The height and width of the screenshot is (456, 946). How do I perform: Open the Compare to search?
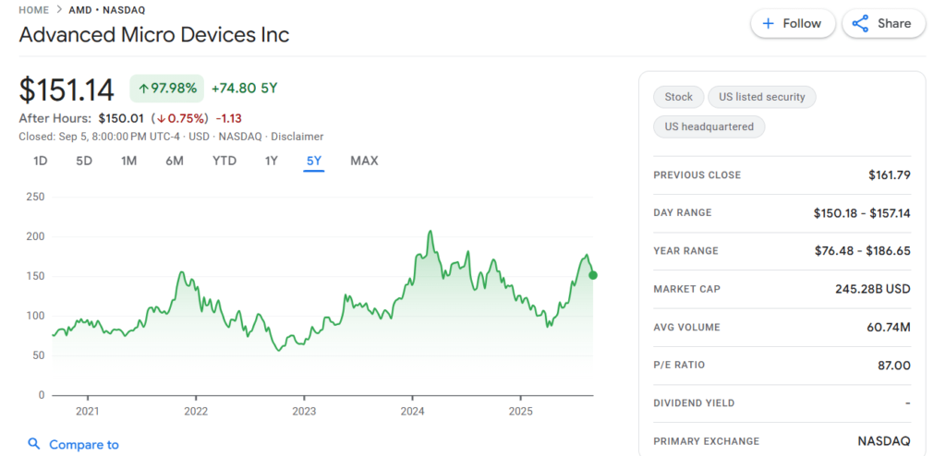point(74,445)
